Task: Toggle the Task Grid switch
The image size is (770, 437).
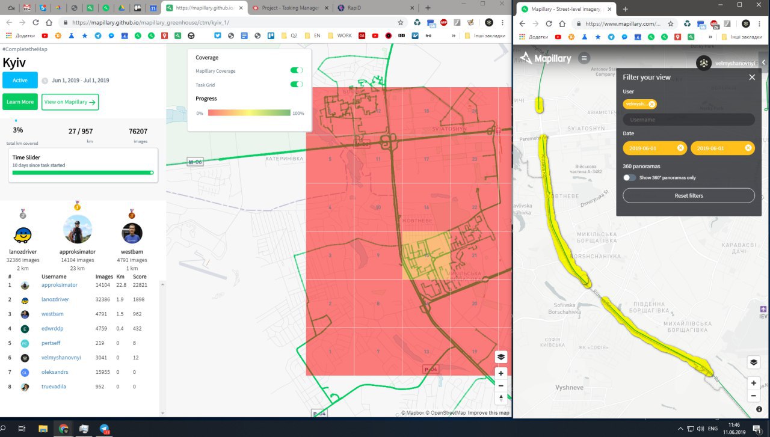Action: click(x=297, y=85)
